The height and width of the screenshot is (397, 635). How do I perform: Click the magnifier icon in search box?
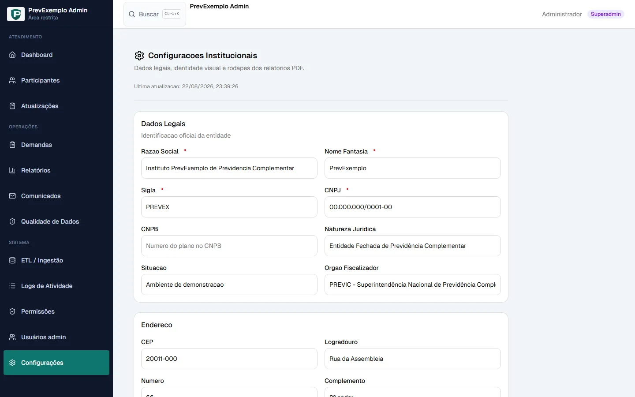pyautogui.click(x=132, y=14)
